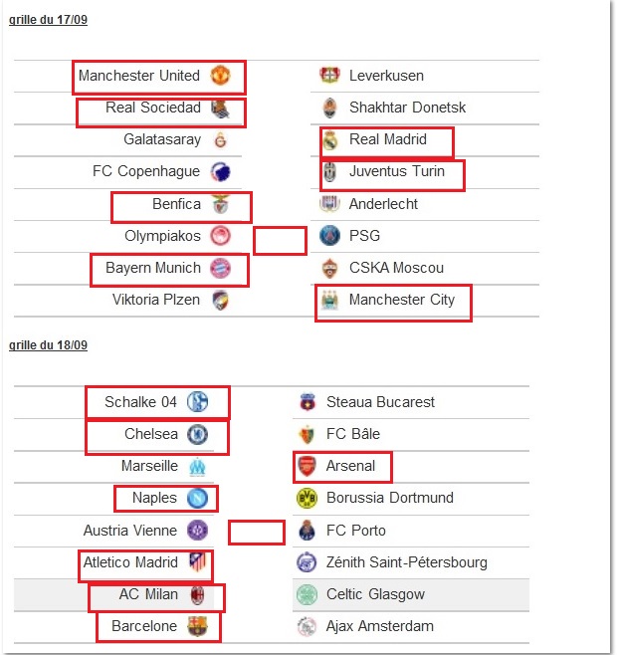Image resolution: width=617 pixels, height=655 pixels.
Task: Click the Borussia Dortmund BVB logo
Action: pyautogui.click(x=307, y=498)
